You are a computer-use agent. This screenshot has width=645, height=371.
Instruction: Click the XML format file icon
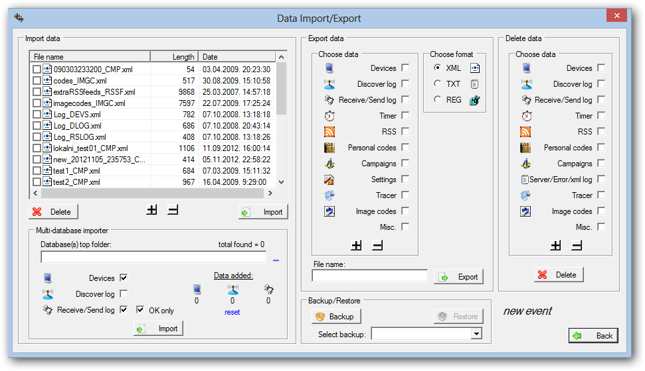click(x=475, y=68)
